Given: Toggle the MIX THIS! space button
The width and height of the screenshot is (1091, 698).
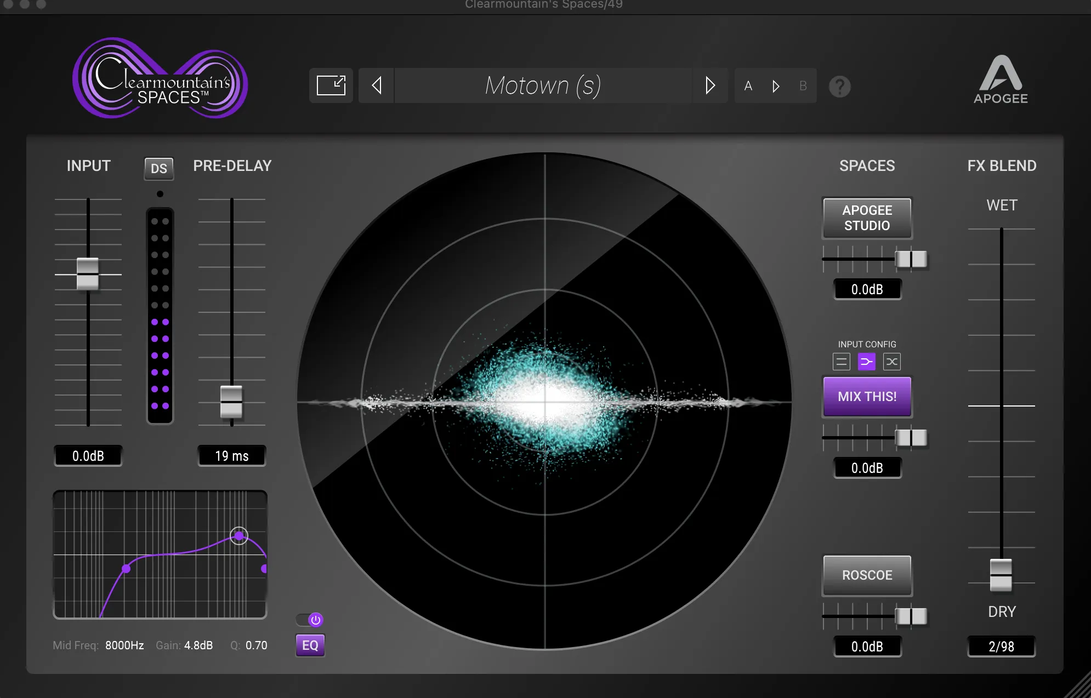Looking at the screenshot, I should 867,397.
